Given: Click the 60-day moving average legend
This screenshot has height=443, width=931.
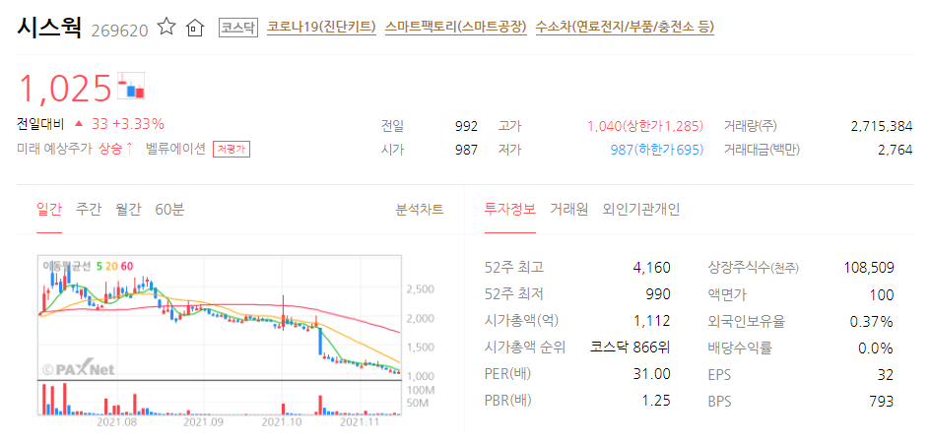Looking at the screenshot, I should click(126, 266).
